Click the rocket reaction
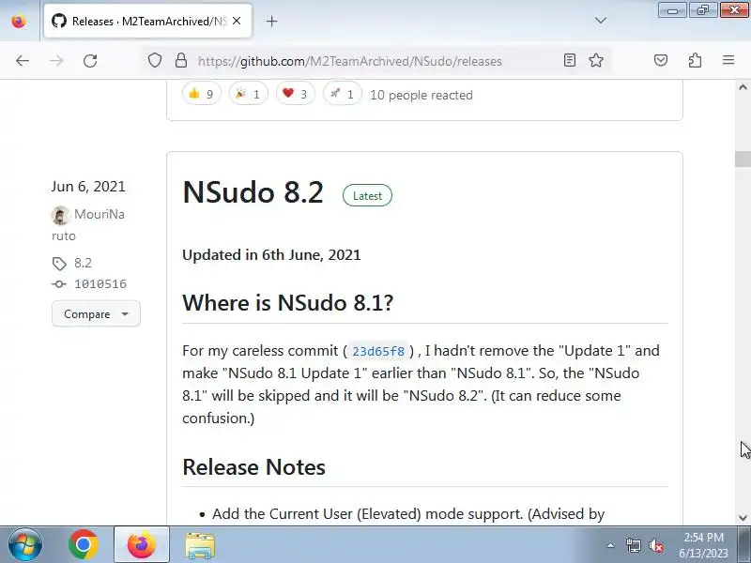Image resolution: width=751 pixels, height=563 pixels. [x=342, y=94]
